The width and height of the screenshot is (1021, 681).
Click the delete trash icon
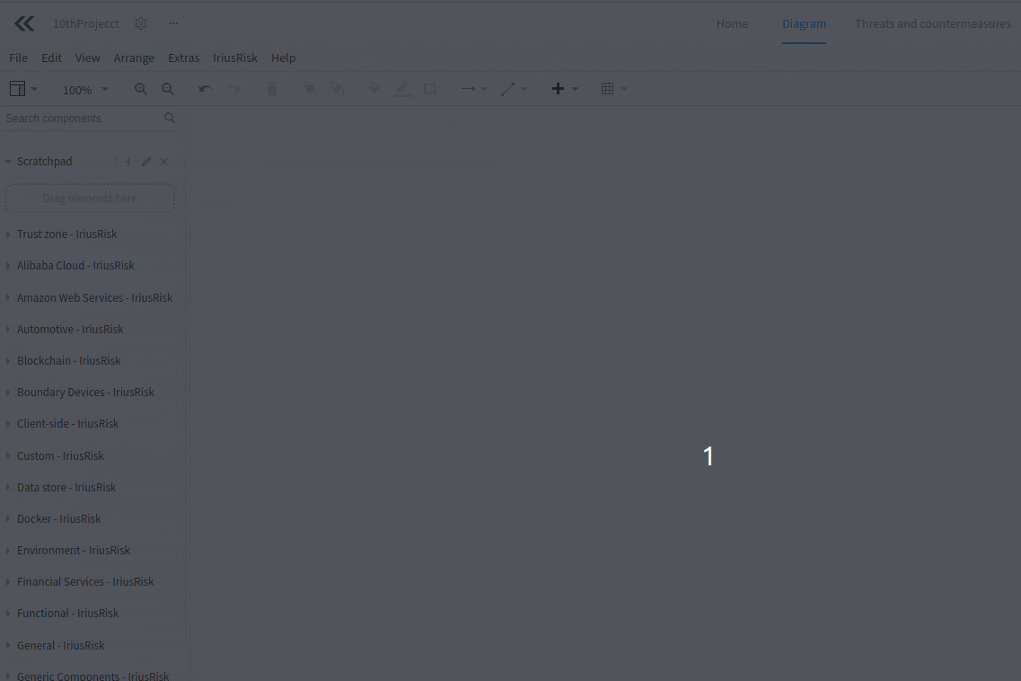(272, 89)
